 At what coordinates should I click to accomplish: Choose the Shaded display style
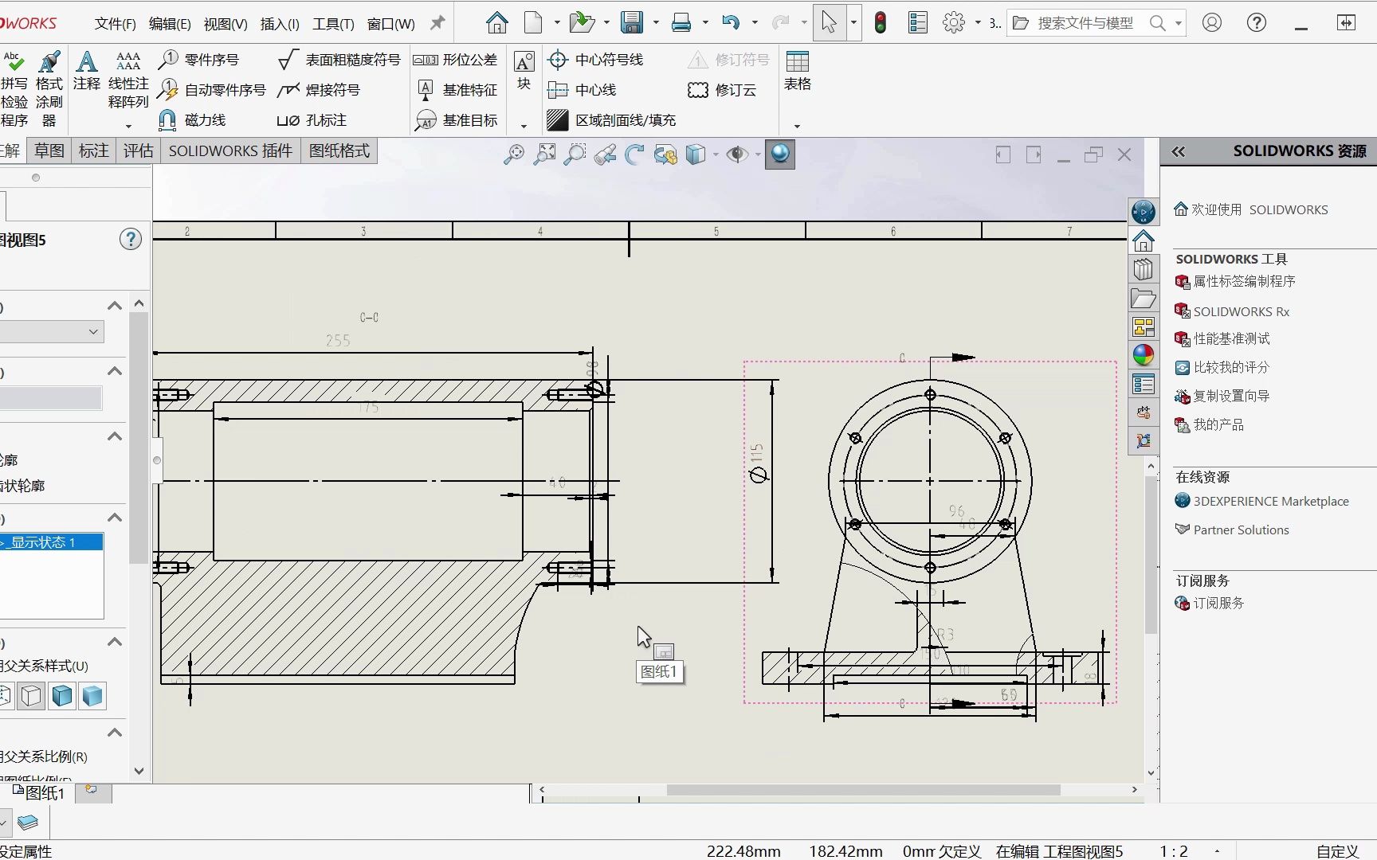[92, 696]
